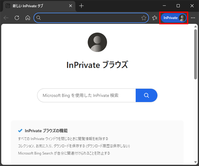Open a new tab with the plus button
The width and height of the screenshot is (199, 166).
pos(81,6)
